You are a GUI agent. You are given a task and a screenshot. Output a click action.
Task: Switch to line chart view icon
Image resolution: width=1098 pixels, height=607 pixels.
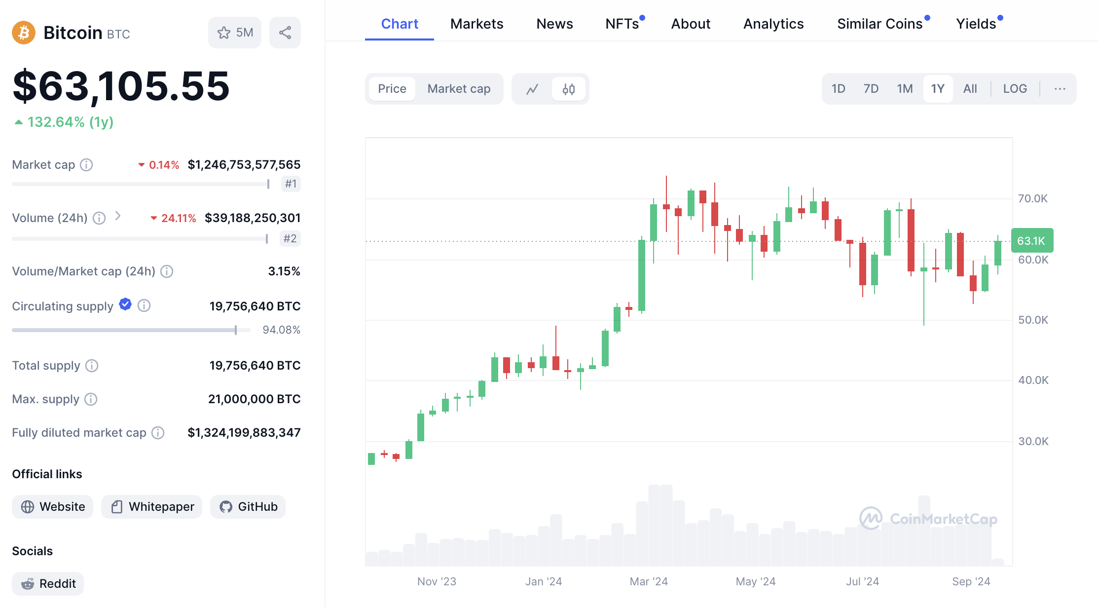coord(532,89)
